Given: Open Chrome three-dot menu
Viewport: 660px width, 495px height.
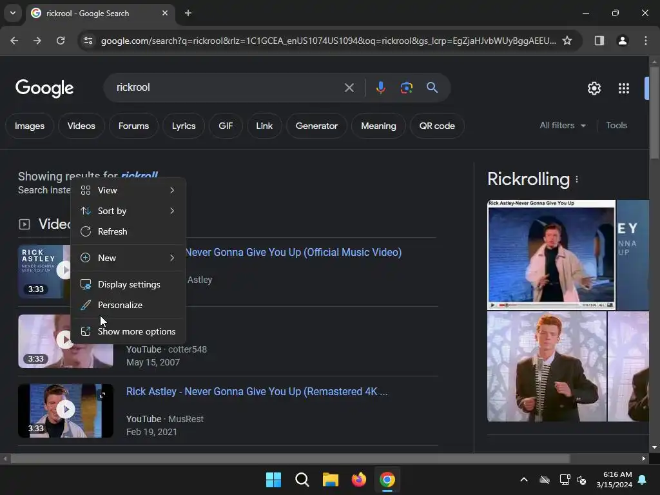Looking at the screenshot, I should tap(646, 41).
